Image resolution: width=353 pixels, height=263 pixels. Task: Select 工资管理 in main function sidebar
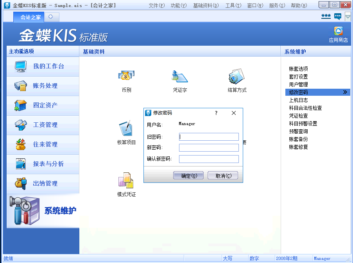coord(43,125)
